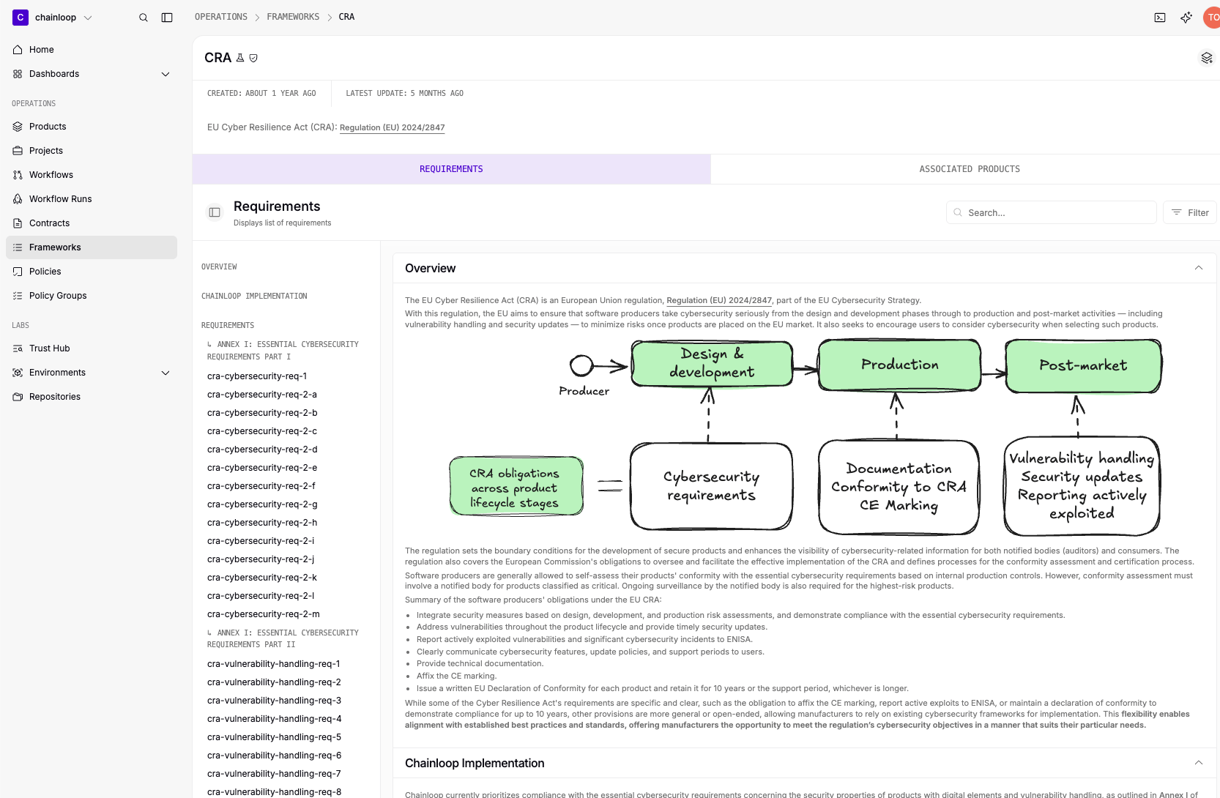Image resolution: width=1220 pixels, height=798 pixels.
Task: Click the chainloop logo icon
Action: click(21, 17)
